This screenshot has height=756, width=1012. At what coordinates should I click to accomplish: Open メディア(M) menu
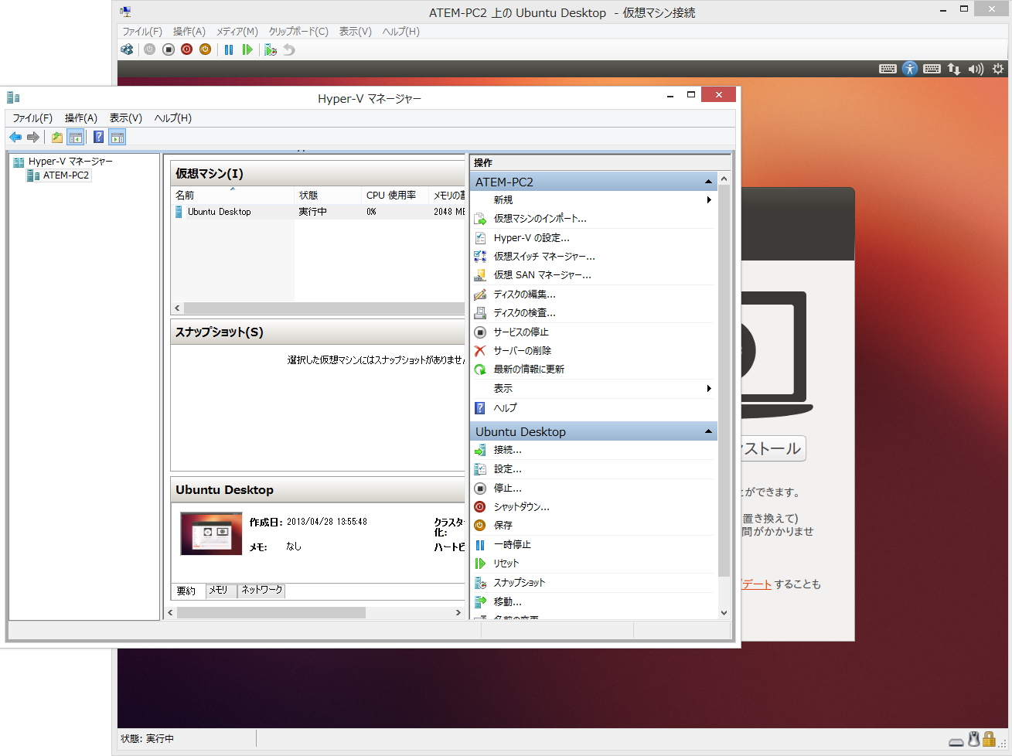pyautogui.click(x=237, y=32)
